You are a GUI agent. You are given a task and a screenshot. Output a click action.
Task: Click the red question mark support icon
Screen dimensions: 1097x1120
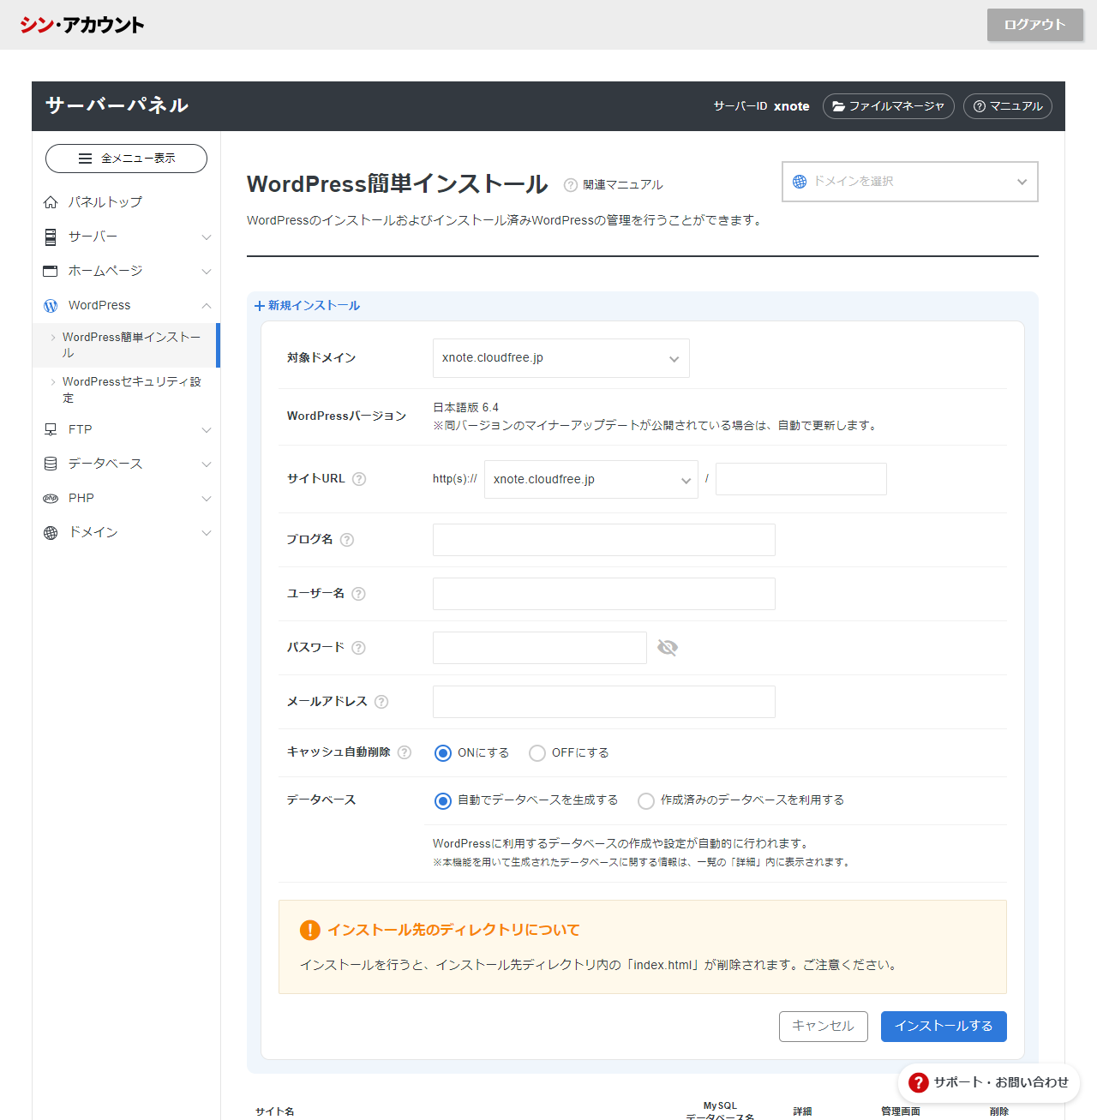click(919, 1083)
